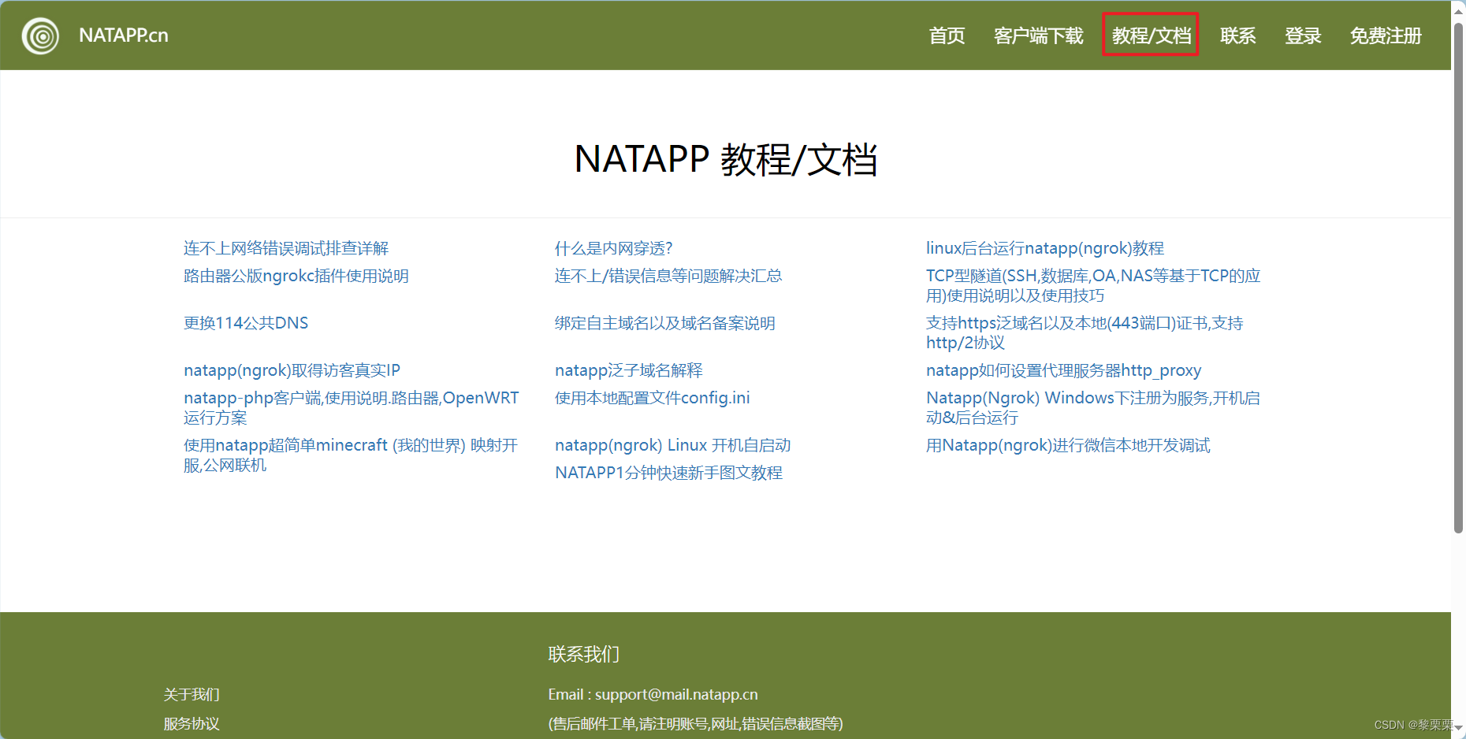Open natapp(ngrok) Linux 开机自启动 link
Image resolution: width=1466 pixels, height=739 pixels.
pyautogui.click(x=673, y=445)
